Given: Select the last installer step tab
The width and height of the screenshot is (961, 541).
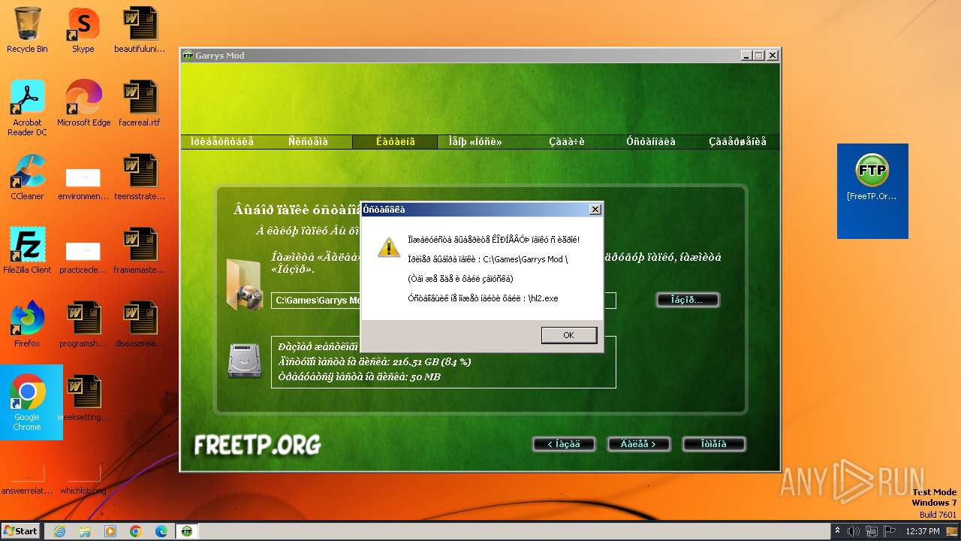Looking at the screenshot, I should point(737,141).
